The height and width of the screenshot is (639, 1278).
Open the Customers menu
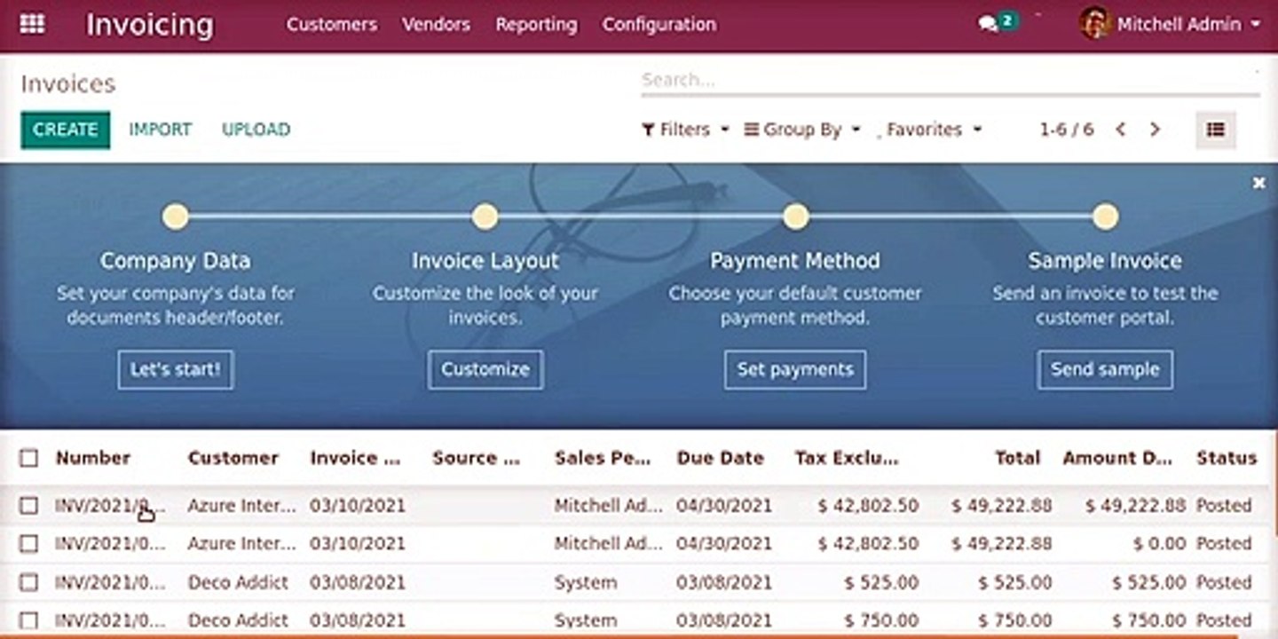tap(331, 24)
